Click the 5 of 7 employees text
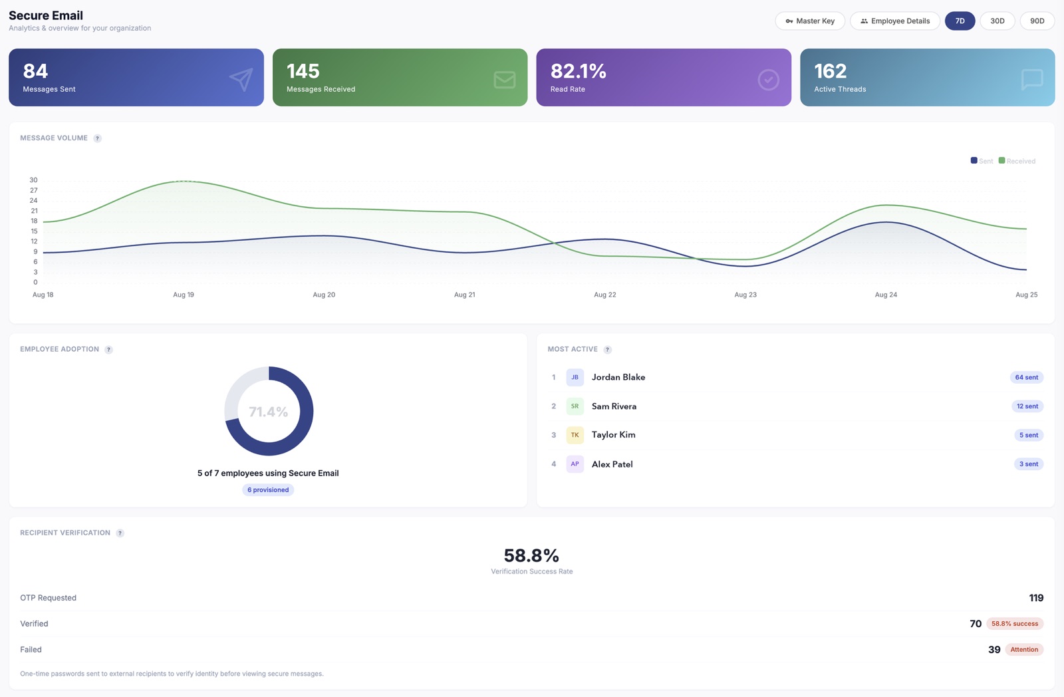 [268, 474]
